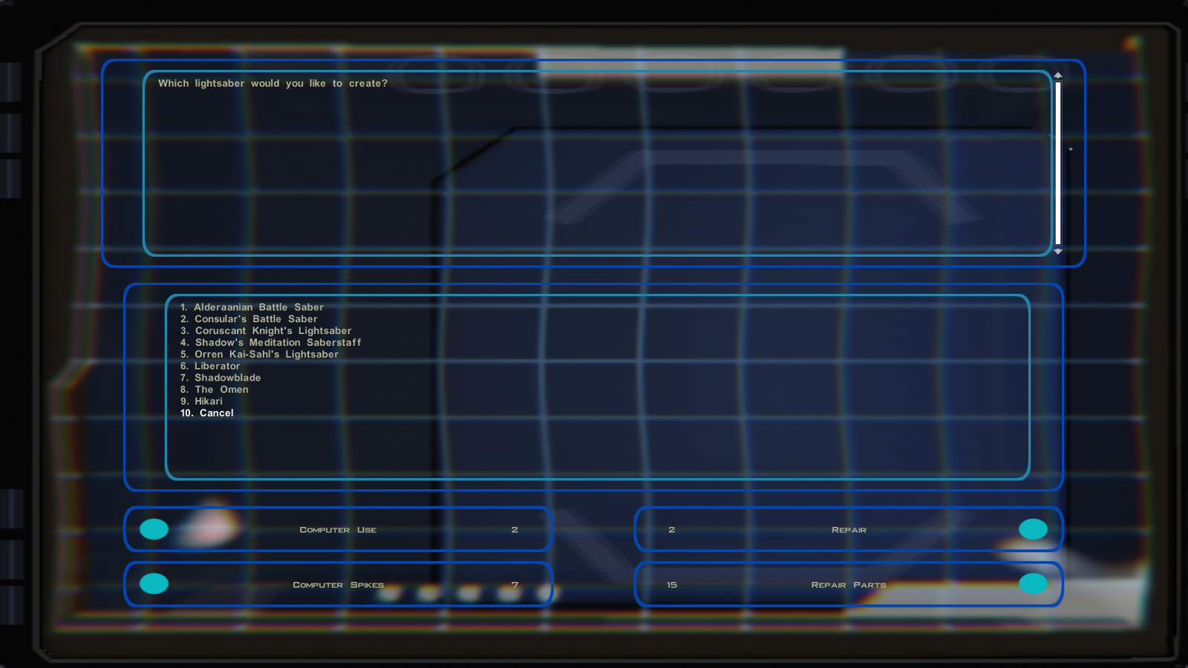The width and height of the screenshot is (1188, 668).
Task: Click option 10 Cancel
Action: coord(207,413)
